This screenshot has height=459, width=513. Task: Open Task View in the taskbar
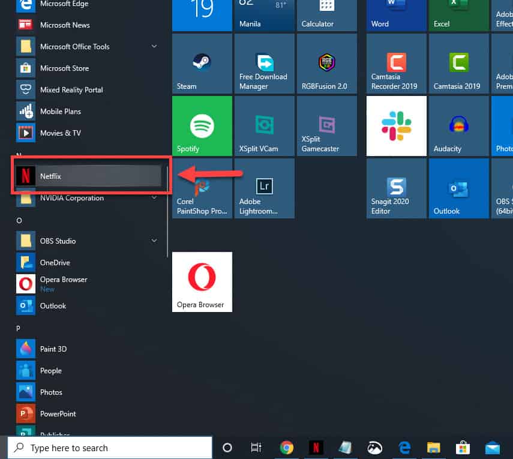(x=256, y=448)
